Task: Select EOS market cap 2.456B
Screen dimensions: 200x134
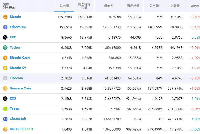Action: tap(66, 99)
